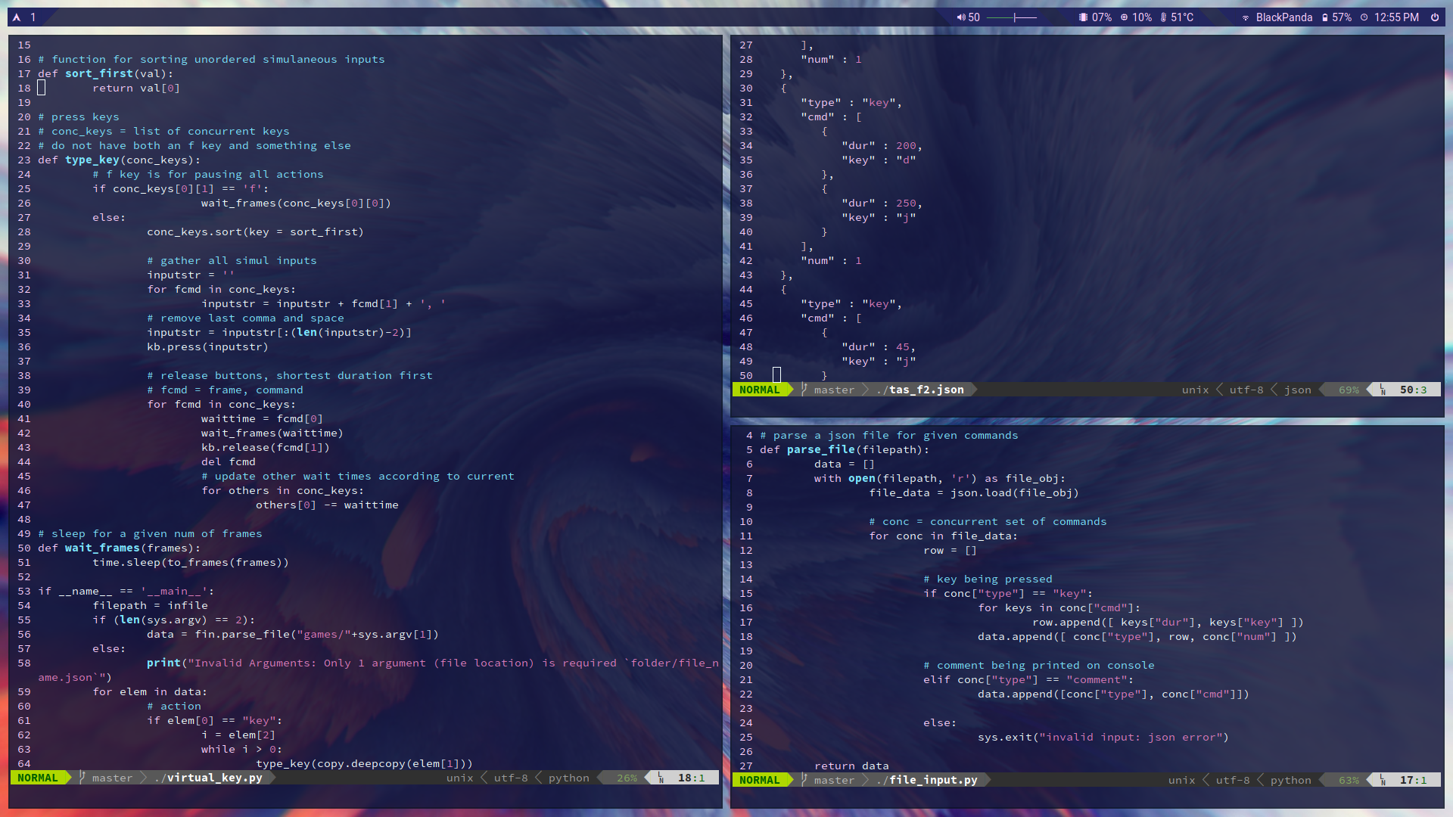Click the memory usage icon showing 07%

click(1083, 17)
